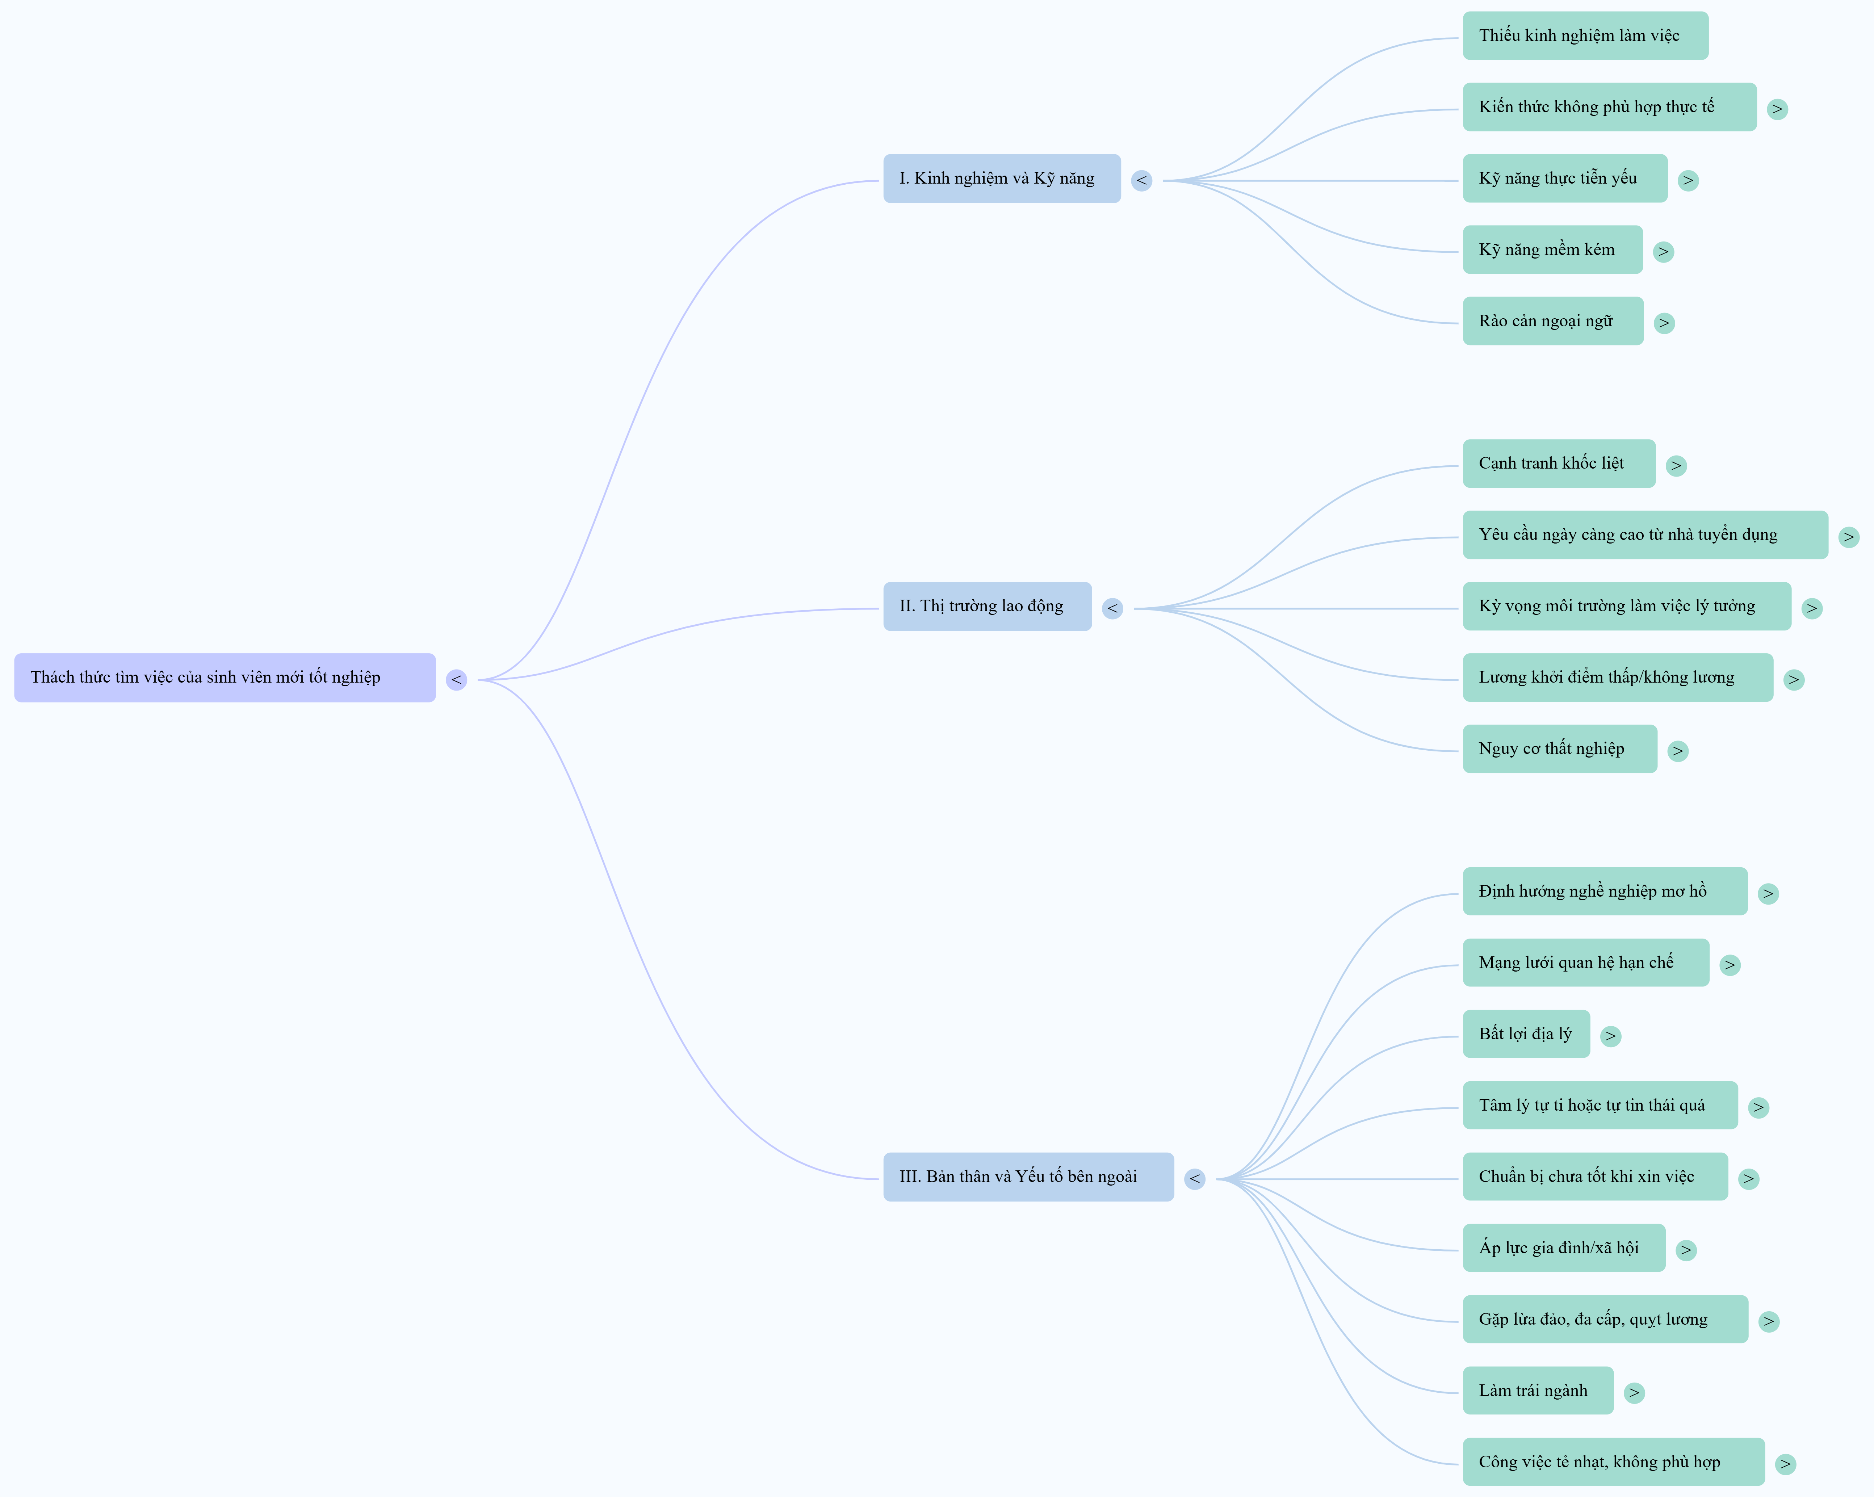The height and width of the screenshot is (1497, 1874).
Task: Expand 'Kỳ vọng môi trường làm việc lý tưởng'
Action: pyautogui.click(x=1812, y=608)
